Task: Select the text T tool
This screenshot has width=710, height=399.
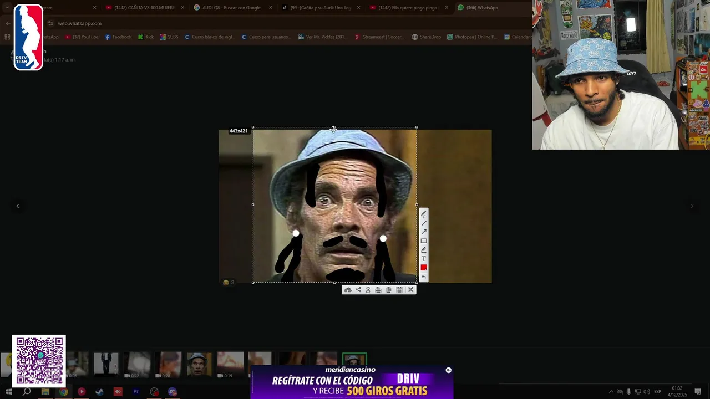Action: click(424, 258)
